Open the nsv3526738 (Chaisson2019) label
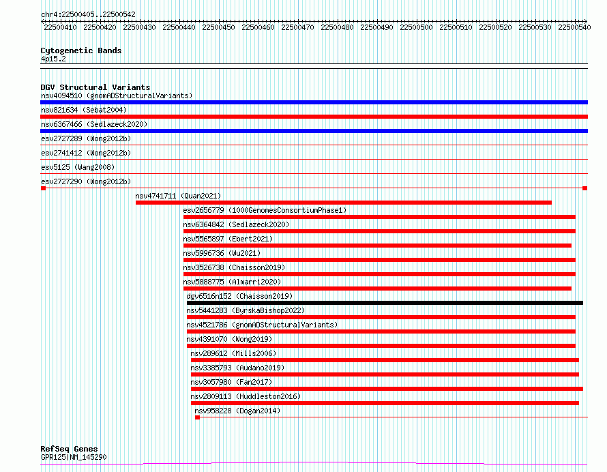The image size is (607, 472). [234, 267]
